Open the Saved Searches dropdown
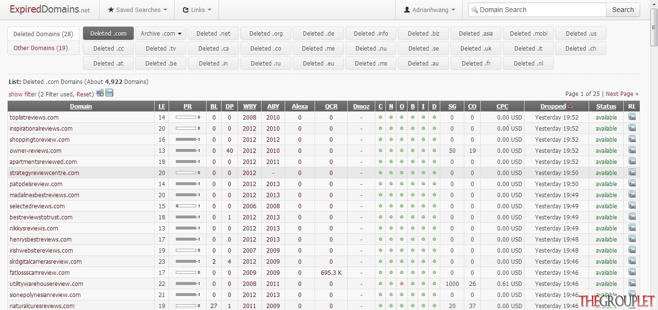658x310 pixels. [x=137, y=10]
